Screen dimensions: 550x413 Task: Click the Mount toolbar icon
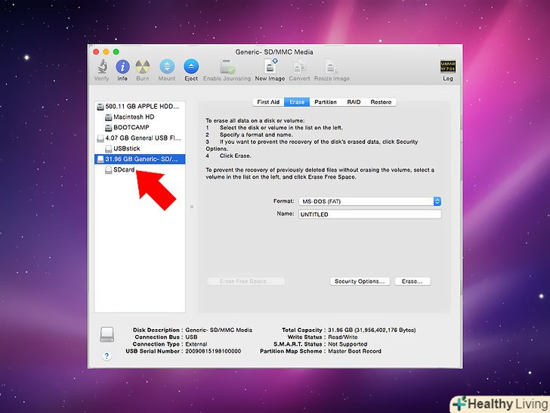pos(167,67)
